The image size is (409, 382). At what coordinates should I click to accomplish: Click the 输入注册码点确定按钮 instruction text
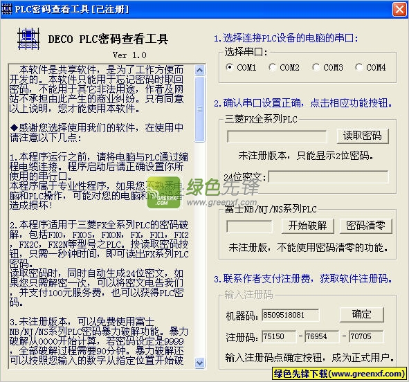click(309, 358)
